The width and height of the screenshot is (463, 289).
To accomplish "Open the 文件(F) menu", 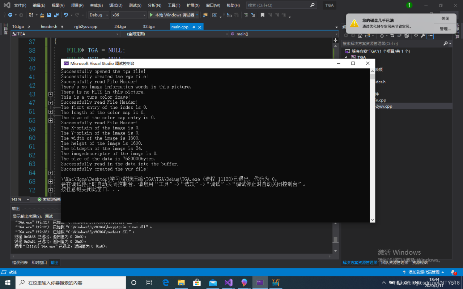I will tap(20, 5).
